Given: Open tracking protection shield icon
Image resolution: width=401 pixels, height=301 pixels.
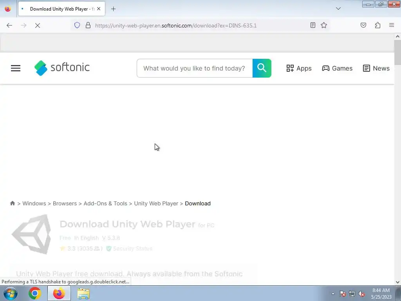Looking at the screenshot, I should (77, 25).
